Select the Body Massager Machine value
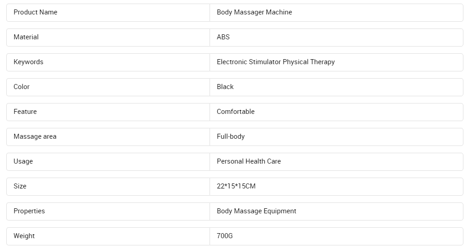Screen dimensions: 467x249 pos(254,12)
